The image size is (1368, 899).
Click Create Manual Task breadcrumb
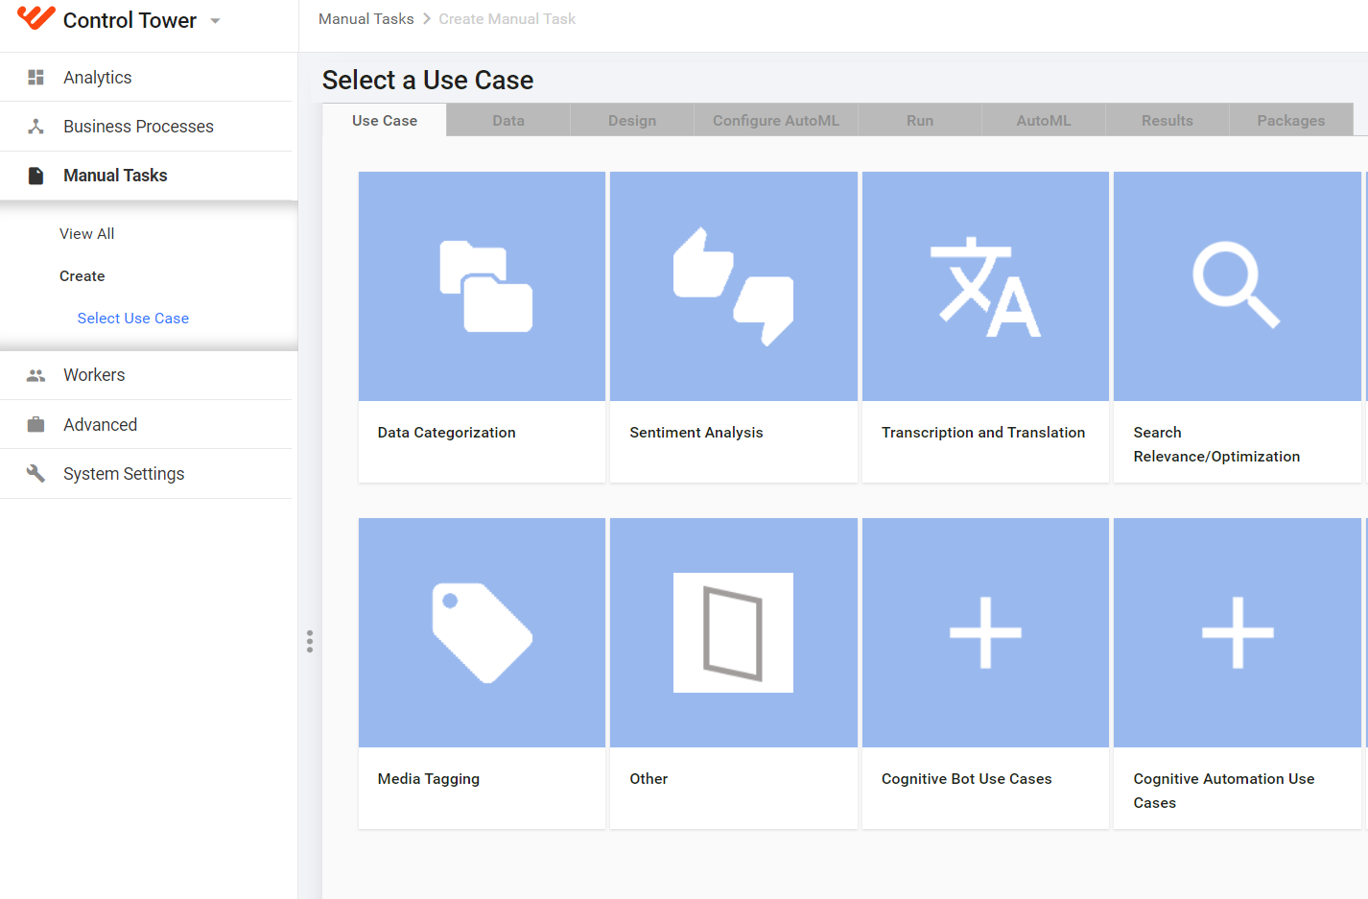point(507,19)
